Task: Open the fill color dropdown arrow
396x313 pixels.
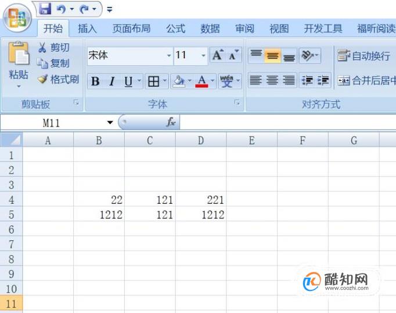Action: (190, 81)
